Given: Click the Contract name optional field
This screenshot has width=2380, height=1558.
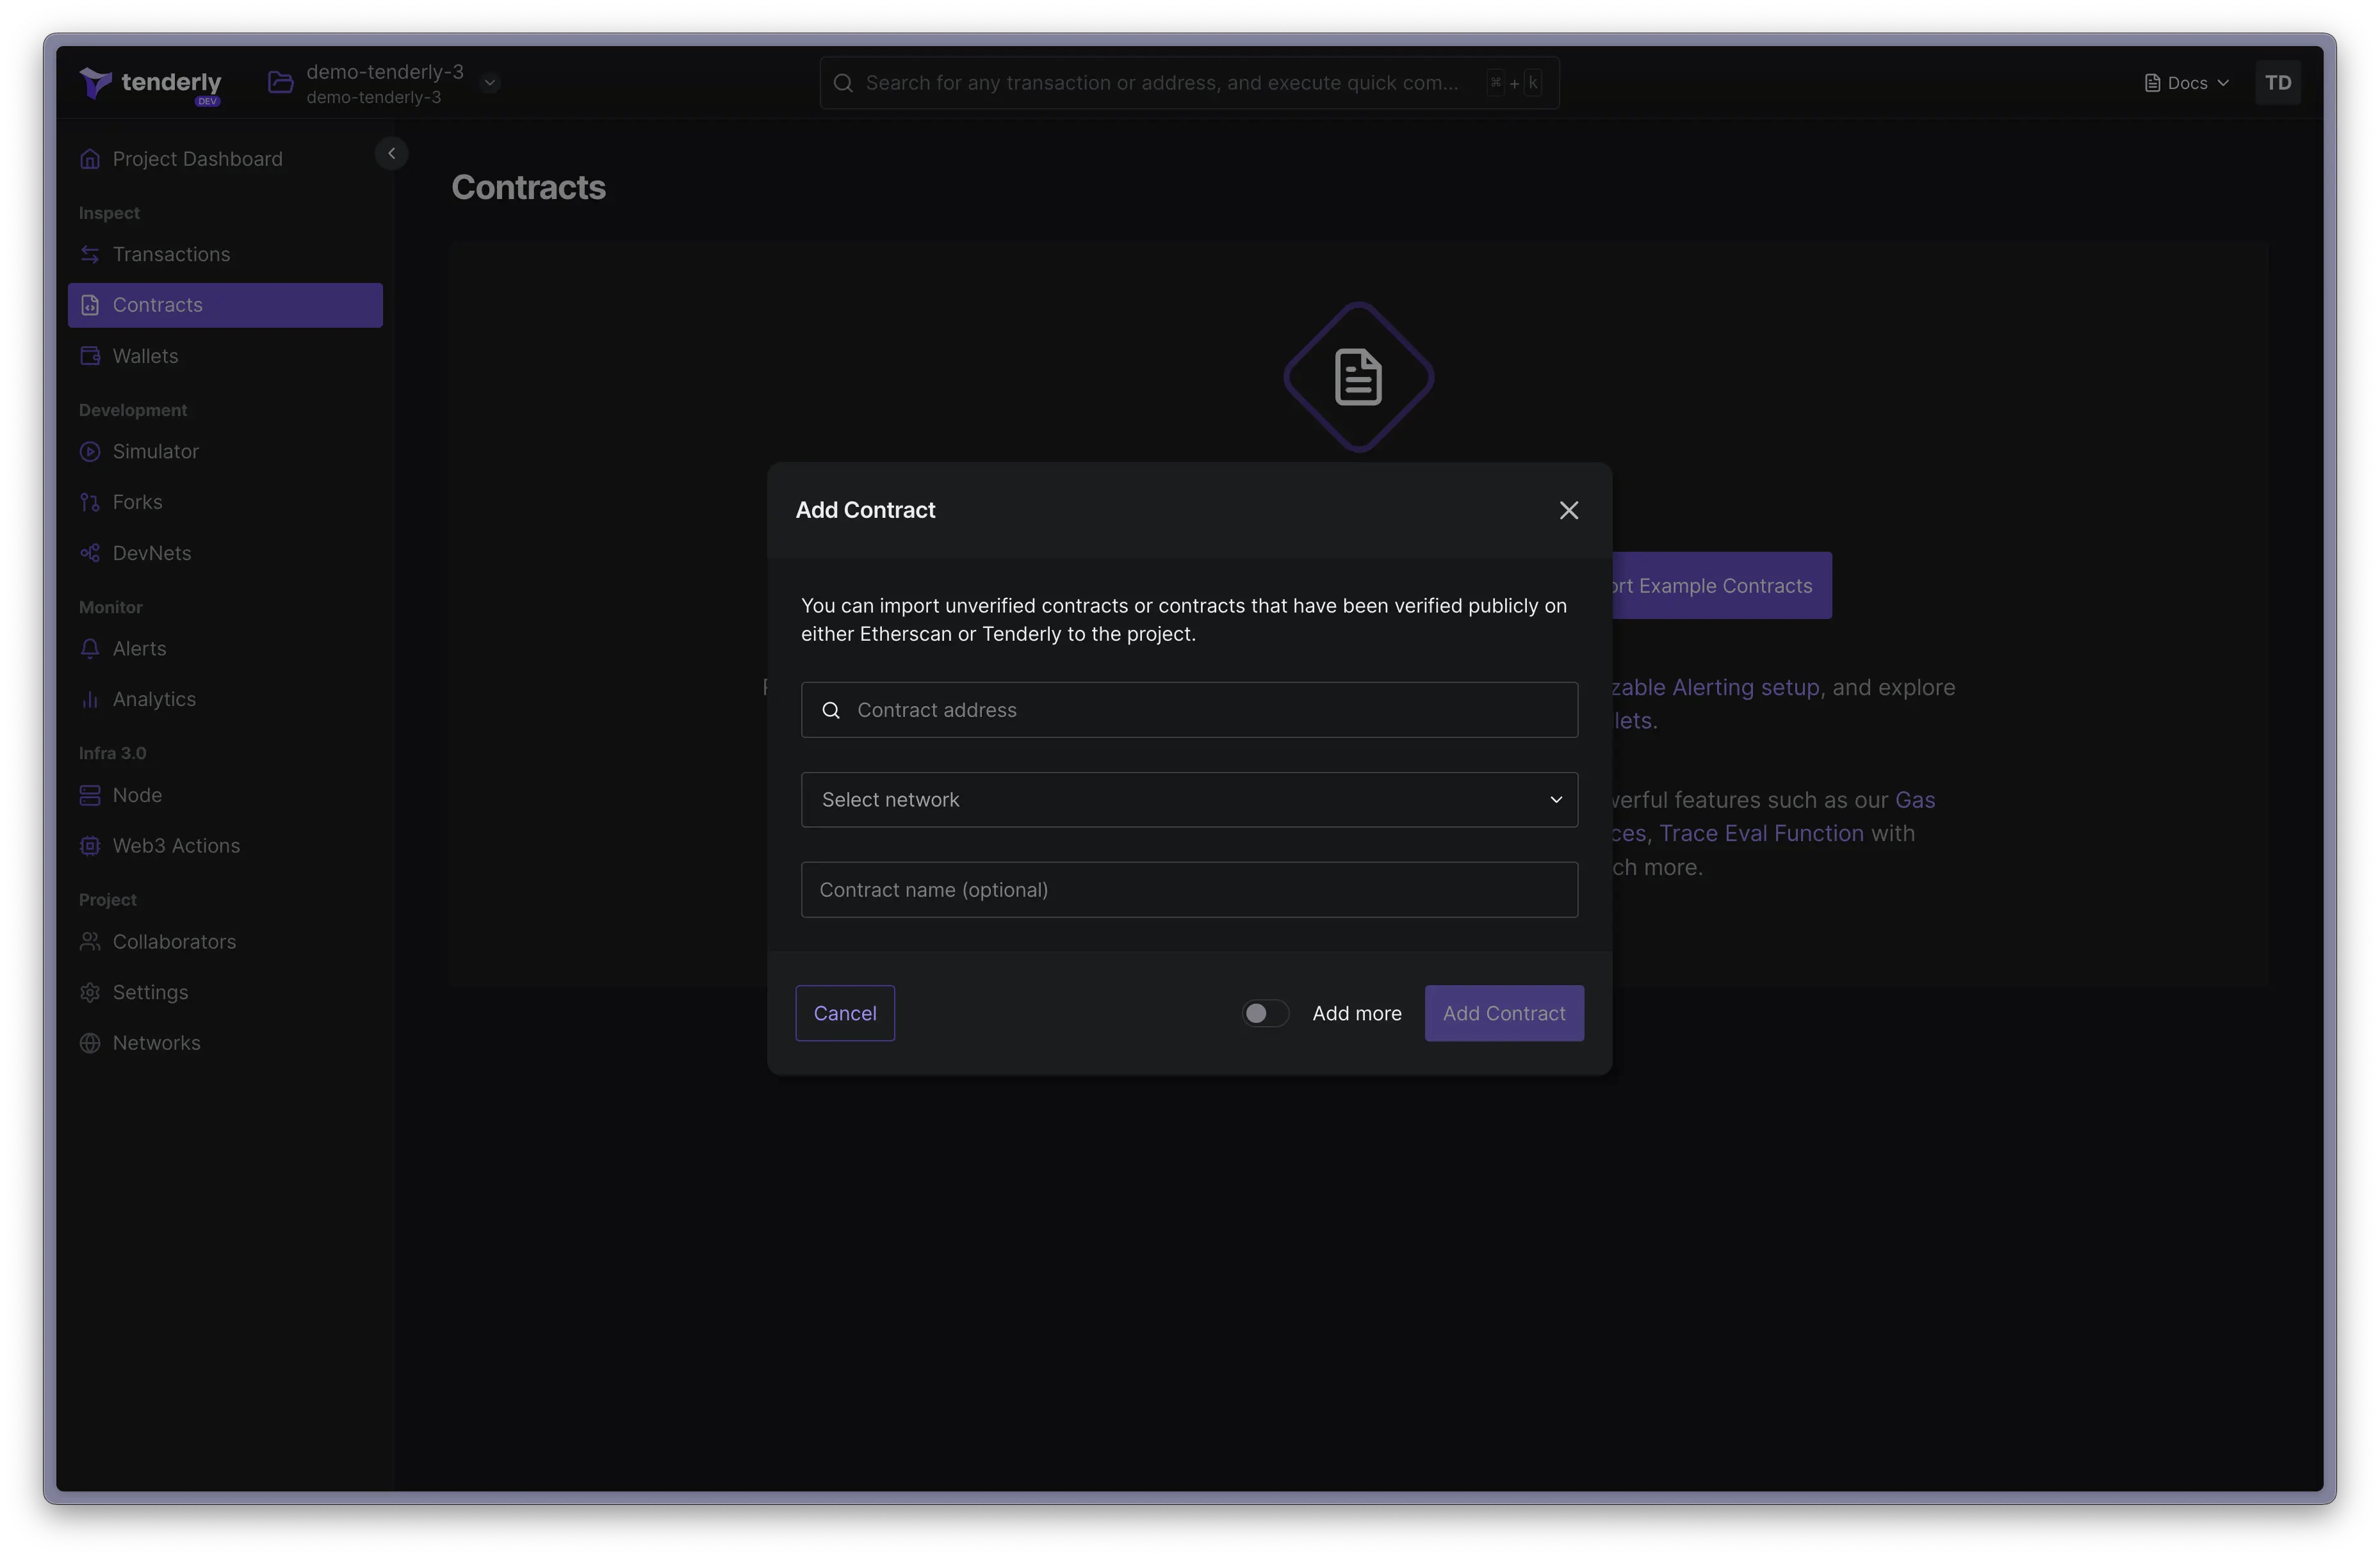Looking at the screenshot, I should click(1189, 888).
